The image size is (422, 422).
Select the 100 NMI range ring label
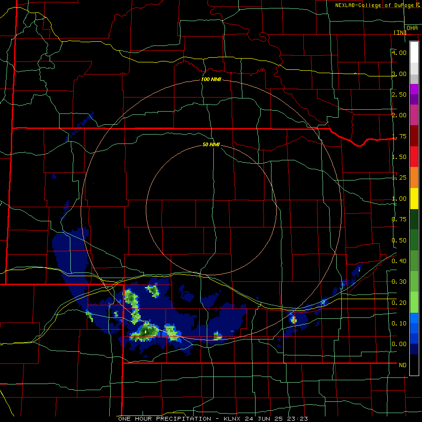pos(211,79)
